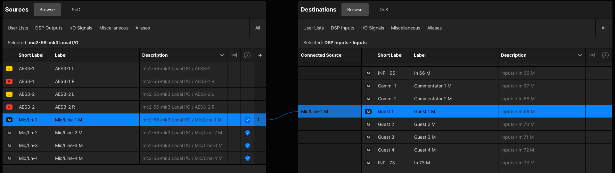Image resolution: width=615 pixels, height=173 pixels.
Task: Click the ISO icon in Sources header
Action: 234,55
